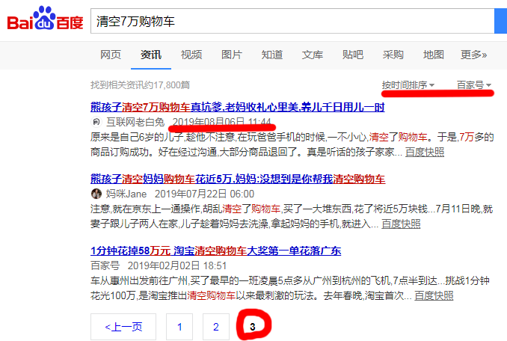Open the 视频 tab
The height and width of the screenshot is (341, 507).
[191, 55]
